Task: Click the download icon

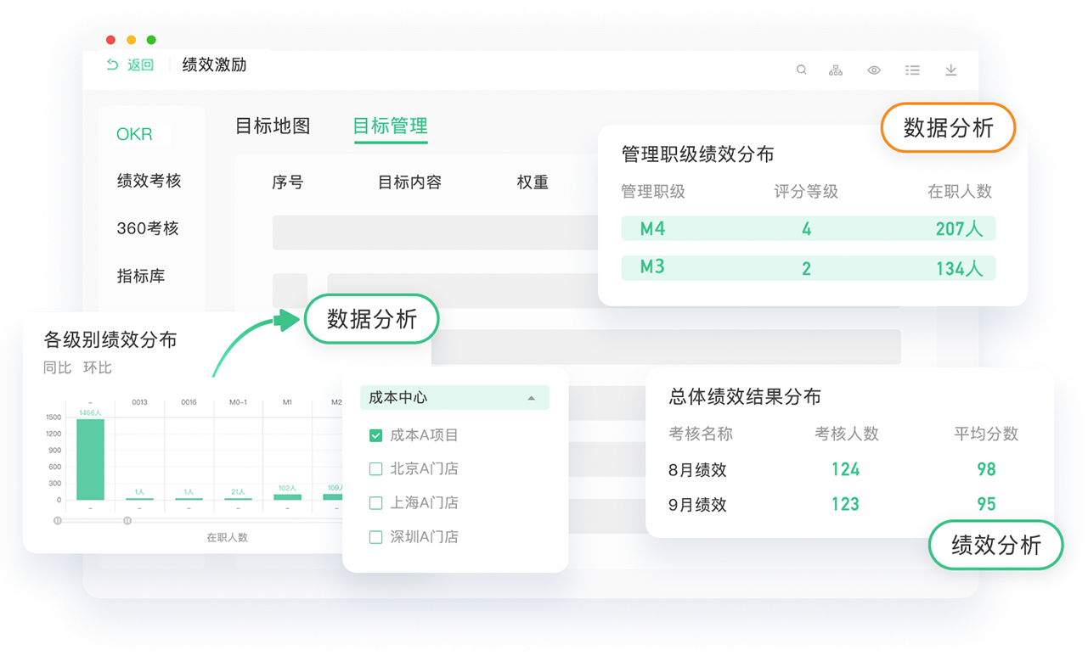Action: [951, 70]
